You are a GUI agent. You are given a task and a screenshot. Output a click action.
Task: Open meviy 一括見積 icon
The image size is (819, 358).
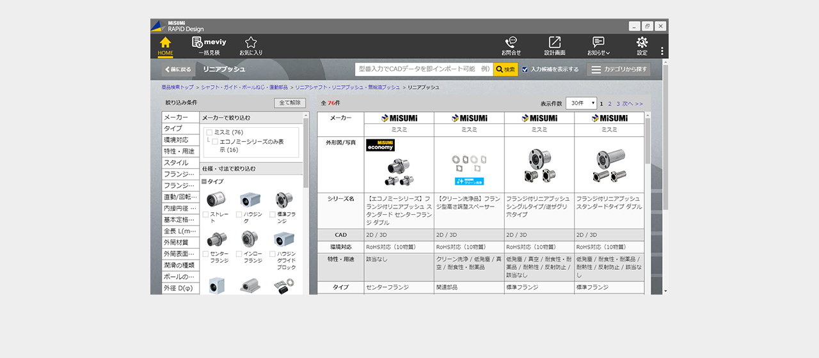[x=209, y=45]
